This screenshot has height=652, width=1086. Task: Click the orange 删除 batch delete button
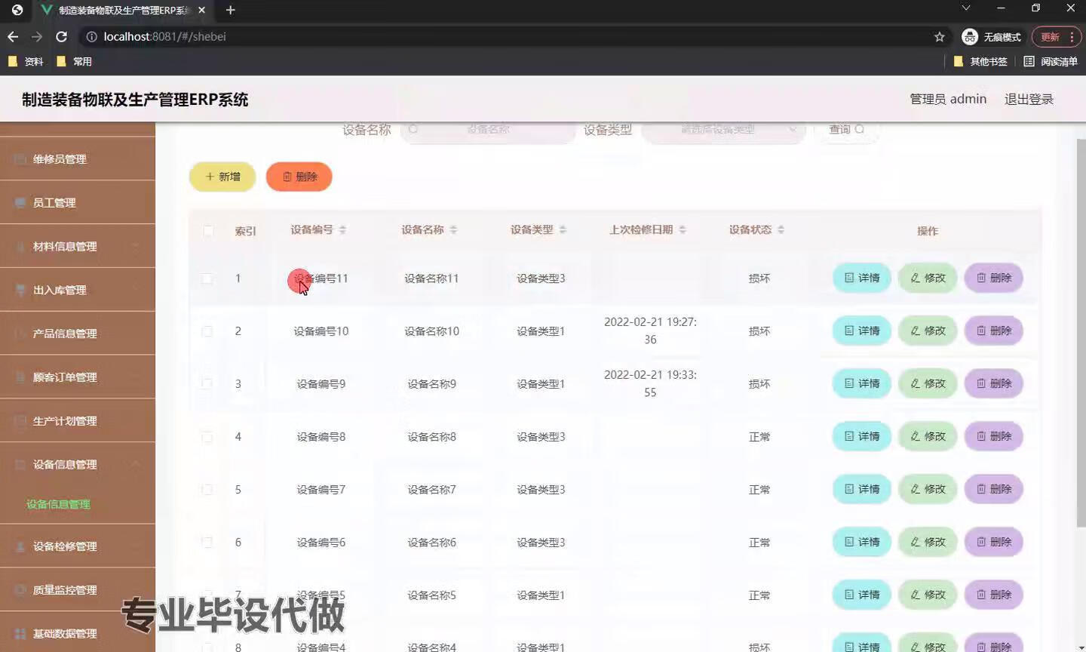tap(299, 177)
